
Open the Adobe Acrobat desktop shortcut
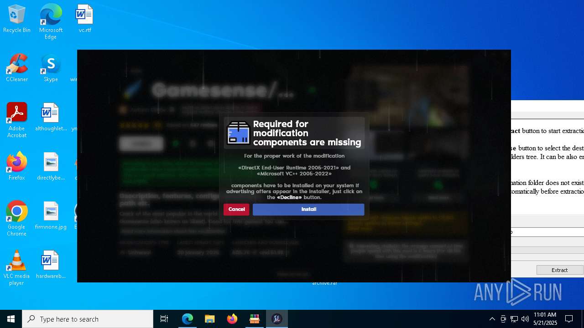(17, 120)
